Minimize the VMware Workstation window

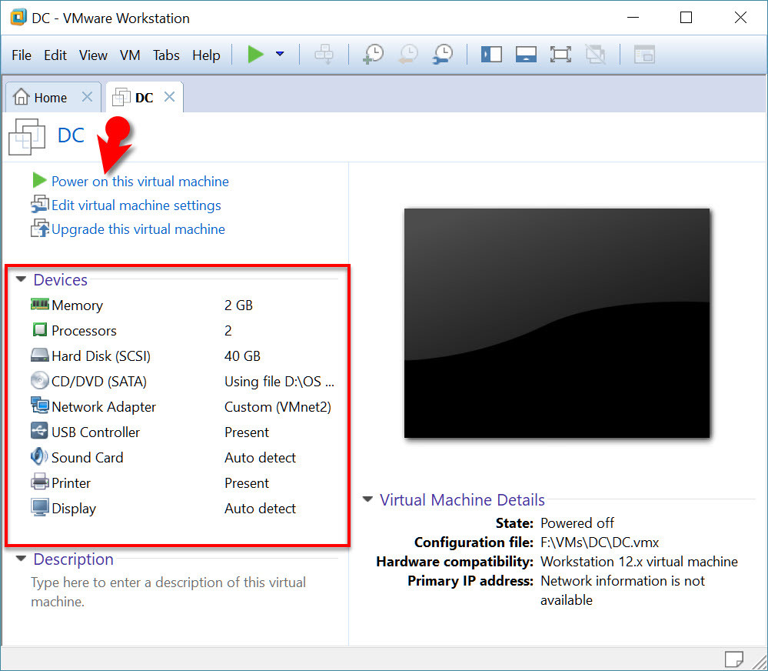(633, 18)
